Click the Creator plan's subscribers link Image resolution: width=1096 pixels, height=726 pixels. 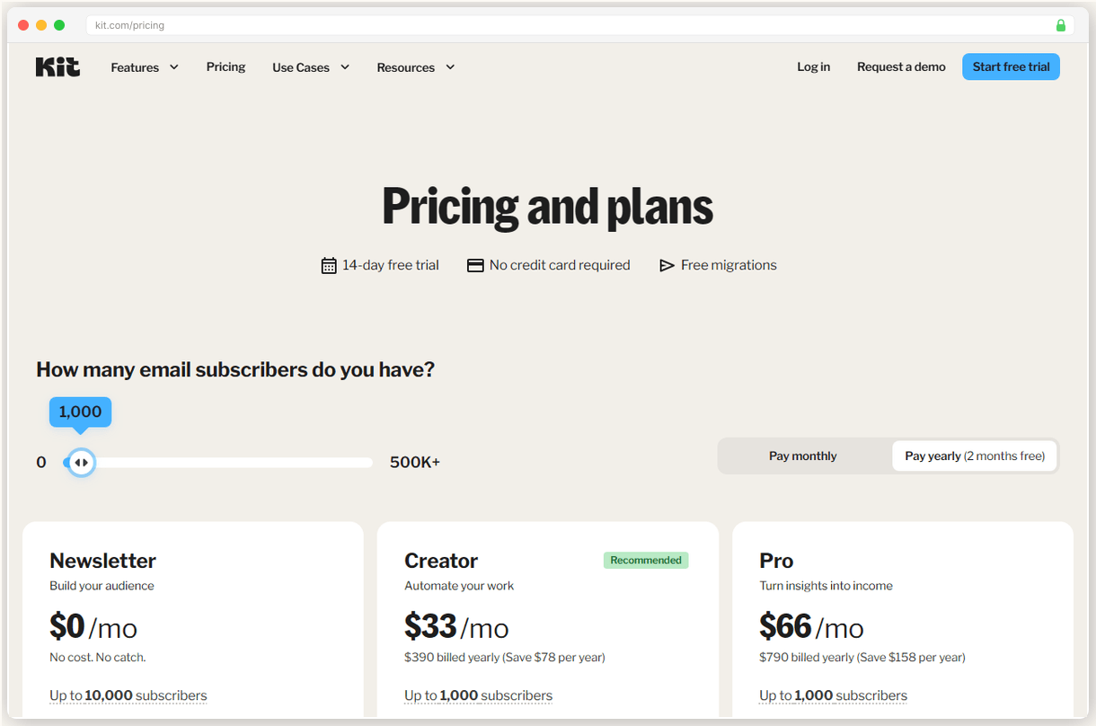478,695
